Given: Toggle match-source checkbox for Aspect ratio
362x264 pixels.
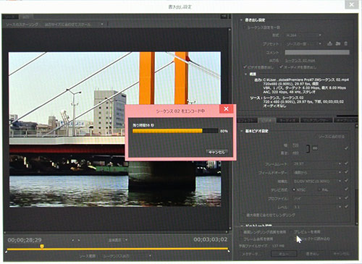Looking at the screenshot, I should [x=346, y=181].
